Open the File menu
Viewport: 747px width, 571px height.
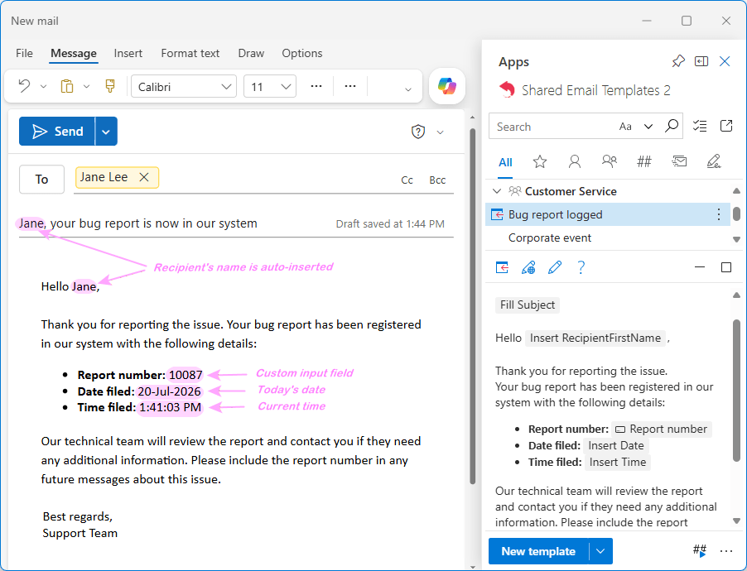pyautogui.click(x=24, y=53)
